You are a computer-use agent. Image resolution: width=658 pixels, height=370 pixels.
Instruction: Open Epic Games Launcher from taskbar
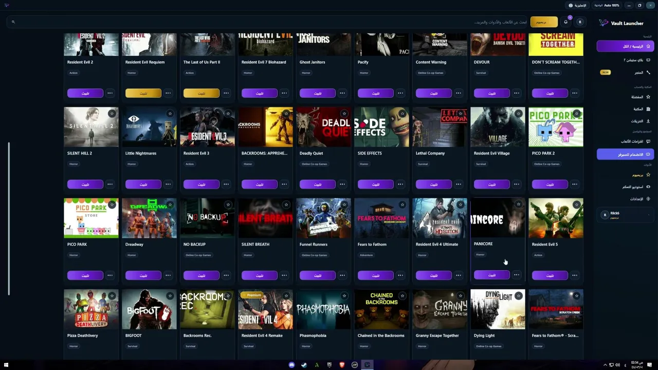(330, 365)
